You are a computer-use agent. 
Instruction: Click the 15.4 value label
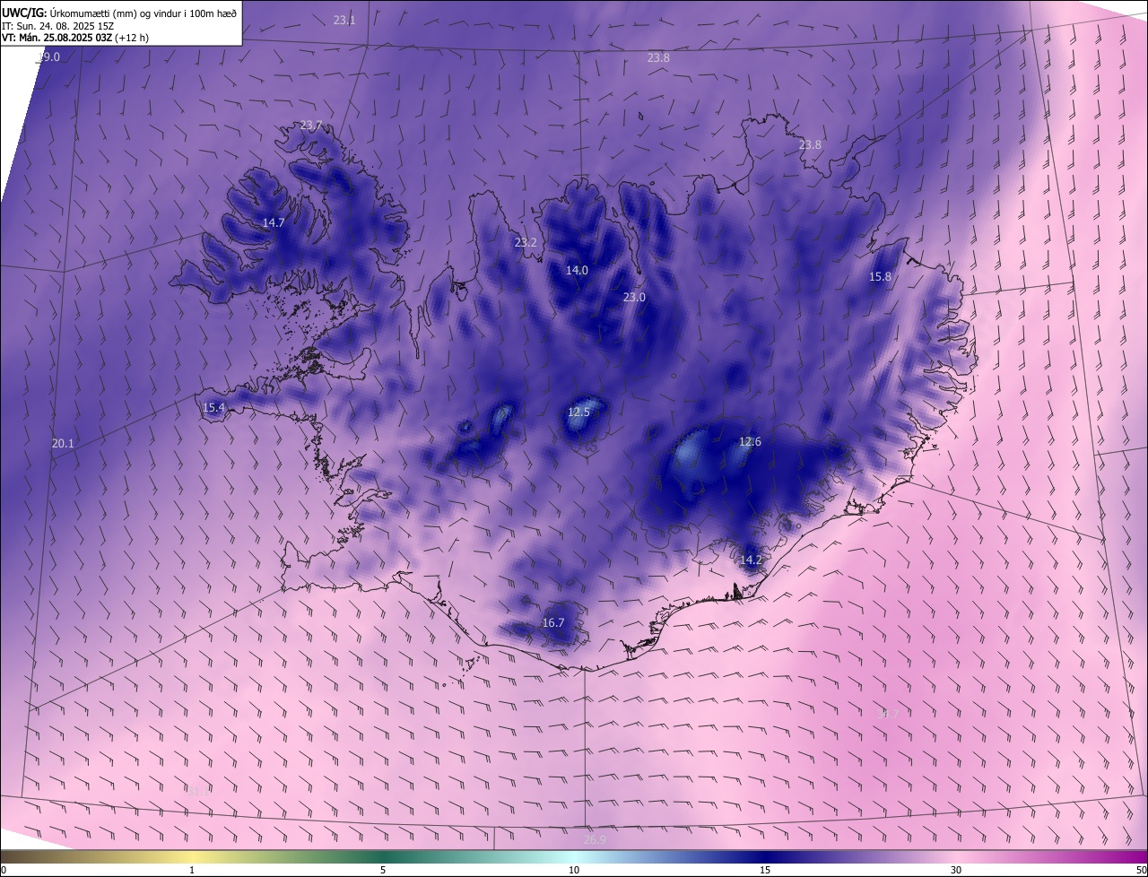coord(213,407)
